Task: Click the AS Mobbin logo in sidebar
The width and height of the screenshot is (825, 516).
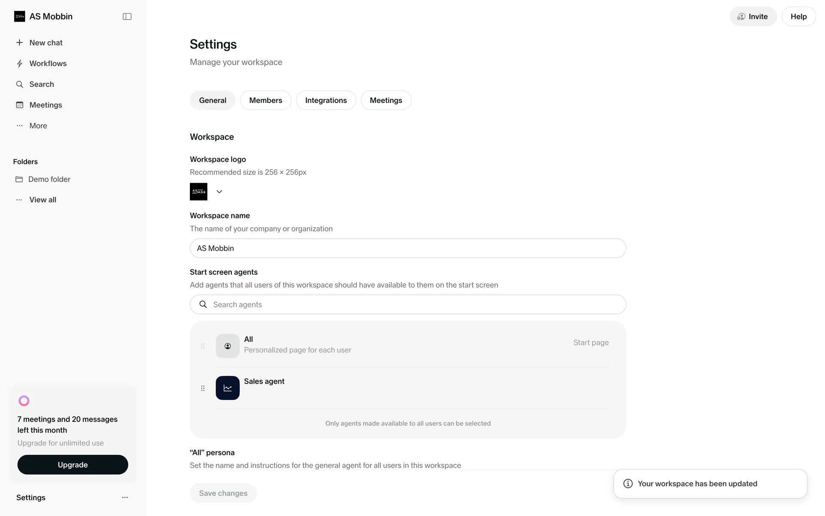Action: [20, 16]
